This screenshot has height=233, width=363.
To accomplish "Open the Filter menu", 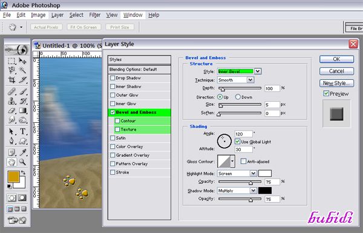I will [95, 15].
